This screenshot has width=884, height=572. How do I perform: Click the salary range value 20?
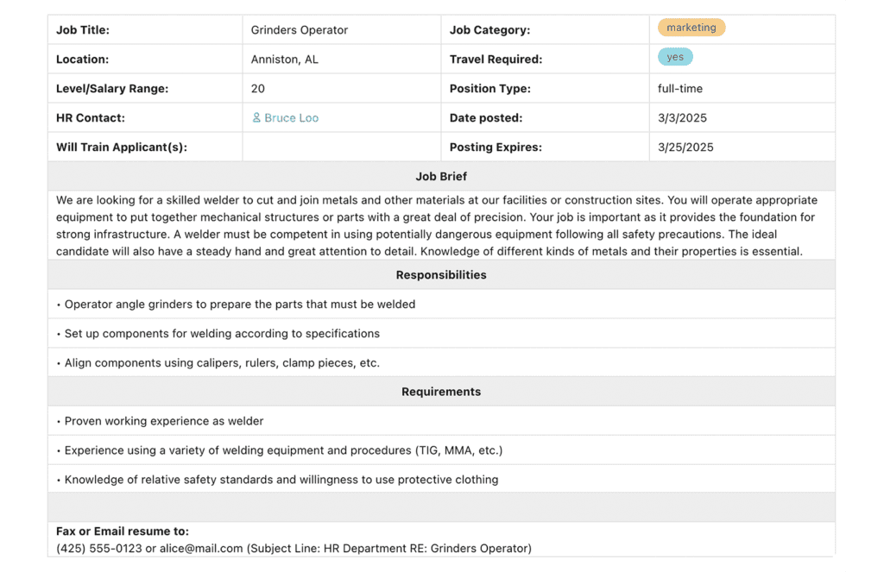coord(258,89)
